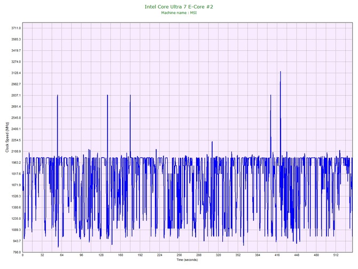
Task: Click the 256 tick on time axis
Action: pos(179,255)
